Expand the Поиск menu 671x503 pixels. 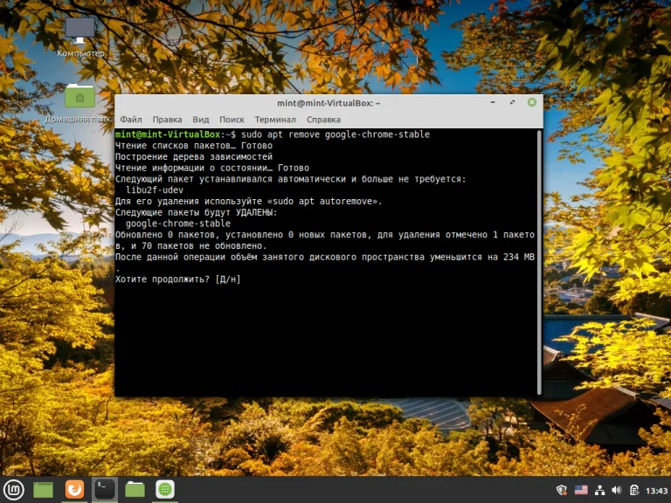(232, 119)
